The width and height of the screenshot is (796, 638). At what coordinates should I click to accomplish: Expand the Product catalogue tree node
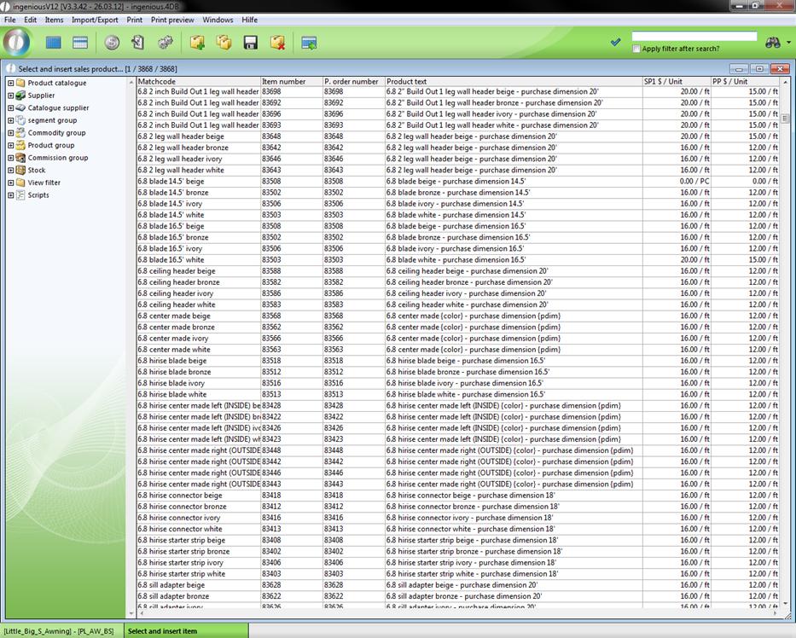[10, 84]
